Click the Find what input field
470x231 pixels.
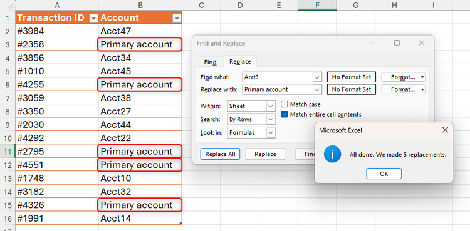click(278, 77)
